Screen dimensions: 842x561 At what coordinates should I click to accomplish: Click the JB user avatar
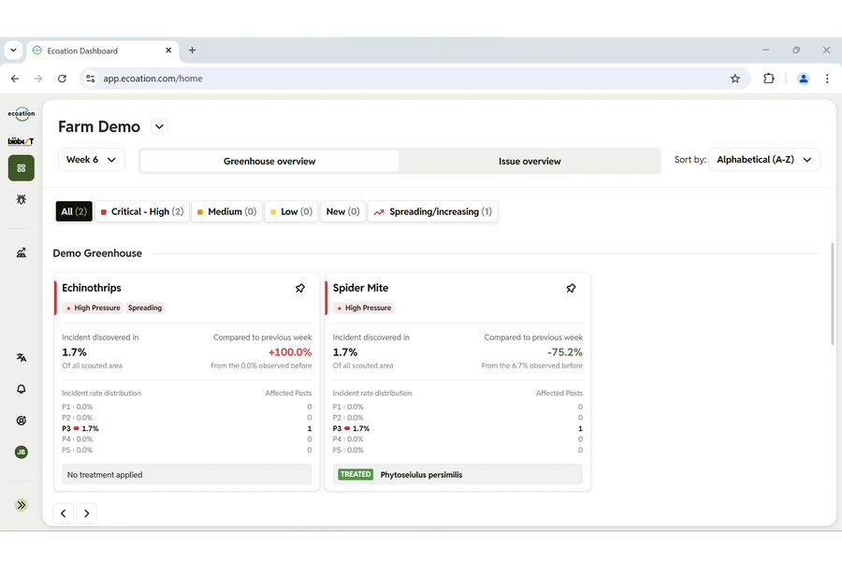(x=21, y=452)
